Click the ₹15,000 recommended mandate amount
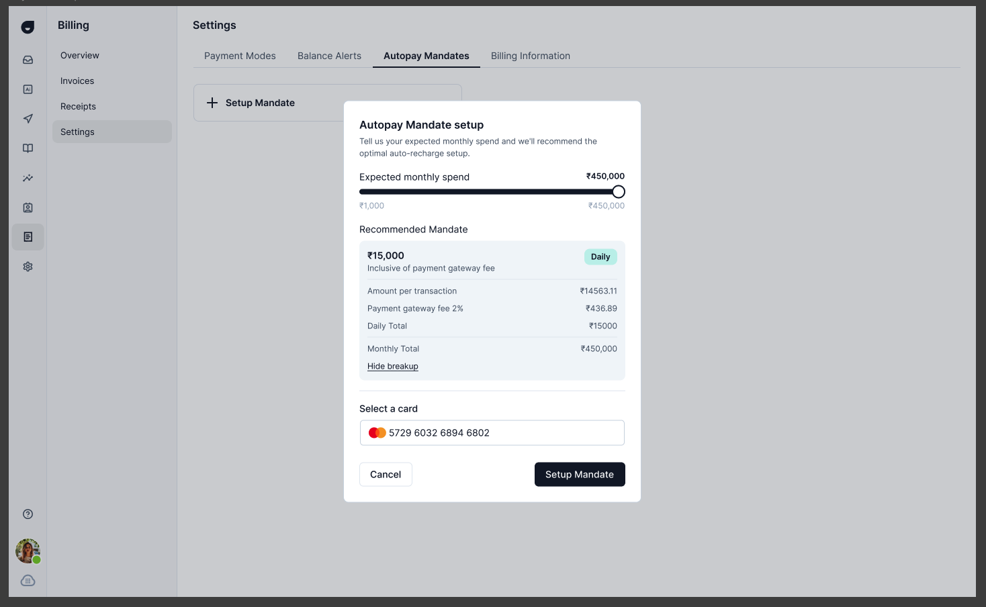Image resolution: width=986 pixels, height=607 pixels. click(x=386, y=255)
